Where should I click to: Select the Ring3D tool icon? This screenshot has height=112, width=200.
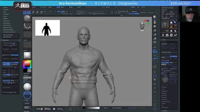pos(171,35)
